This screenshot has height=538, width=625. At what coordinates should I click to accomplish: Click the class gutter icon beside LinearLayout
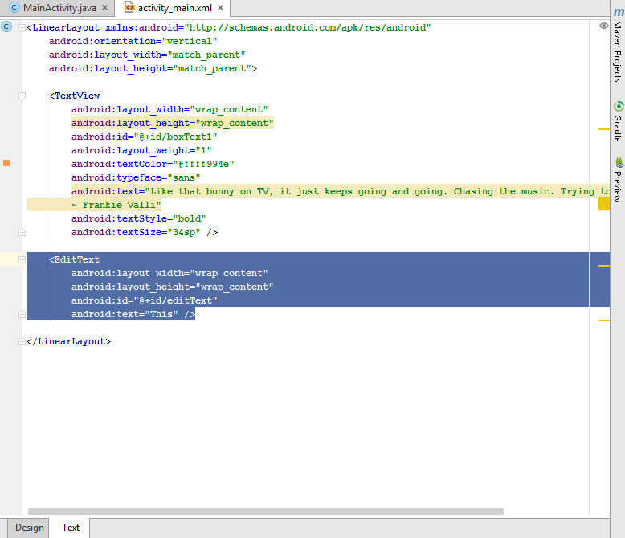tap(6, 27)
